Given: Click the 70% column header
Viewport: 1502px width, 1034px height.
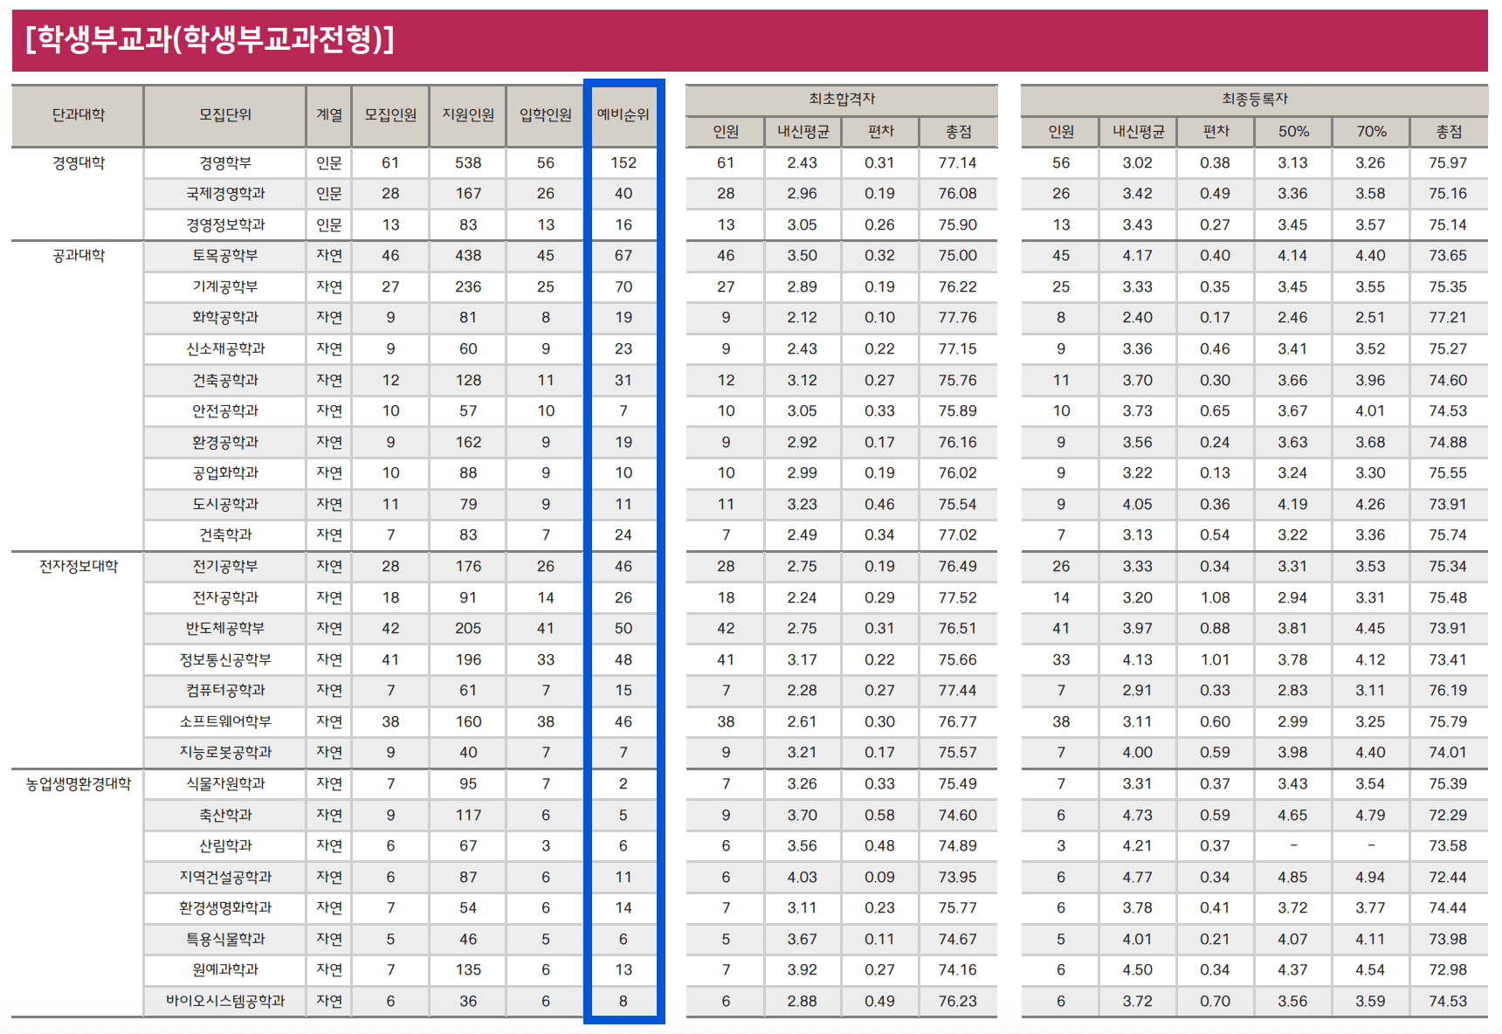Looking at the screenshot, I should pyautogui.click(x=1371, y=132).
